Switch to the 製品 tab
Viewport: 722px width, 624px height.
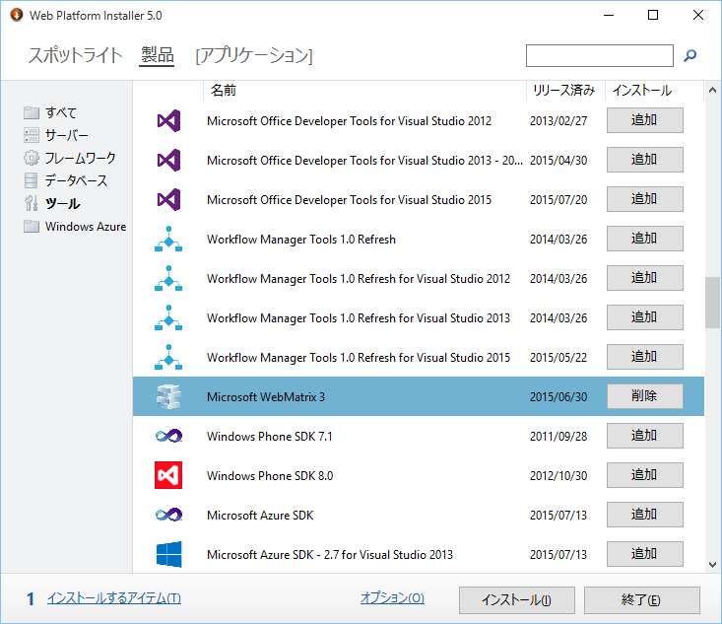pyautogui.click(x=157, y=55)
